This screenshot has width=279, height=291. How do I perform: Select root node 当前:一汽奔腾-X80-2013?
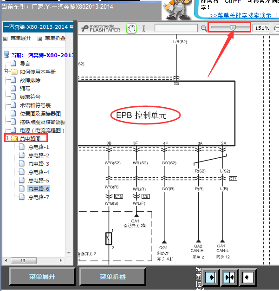coord(42,55)
